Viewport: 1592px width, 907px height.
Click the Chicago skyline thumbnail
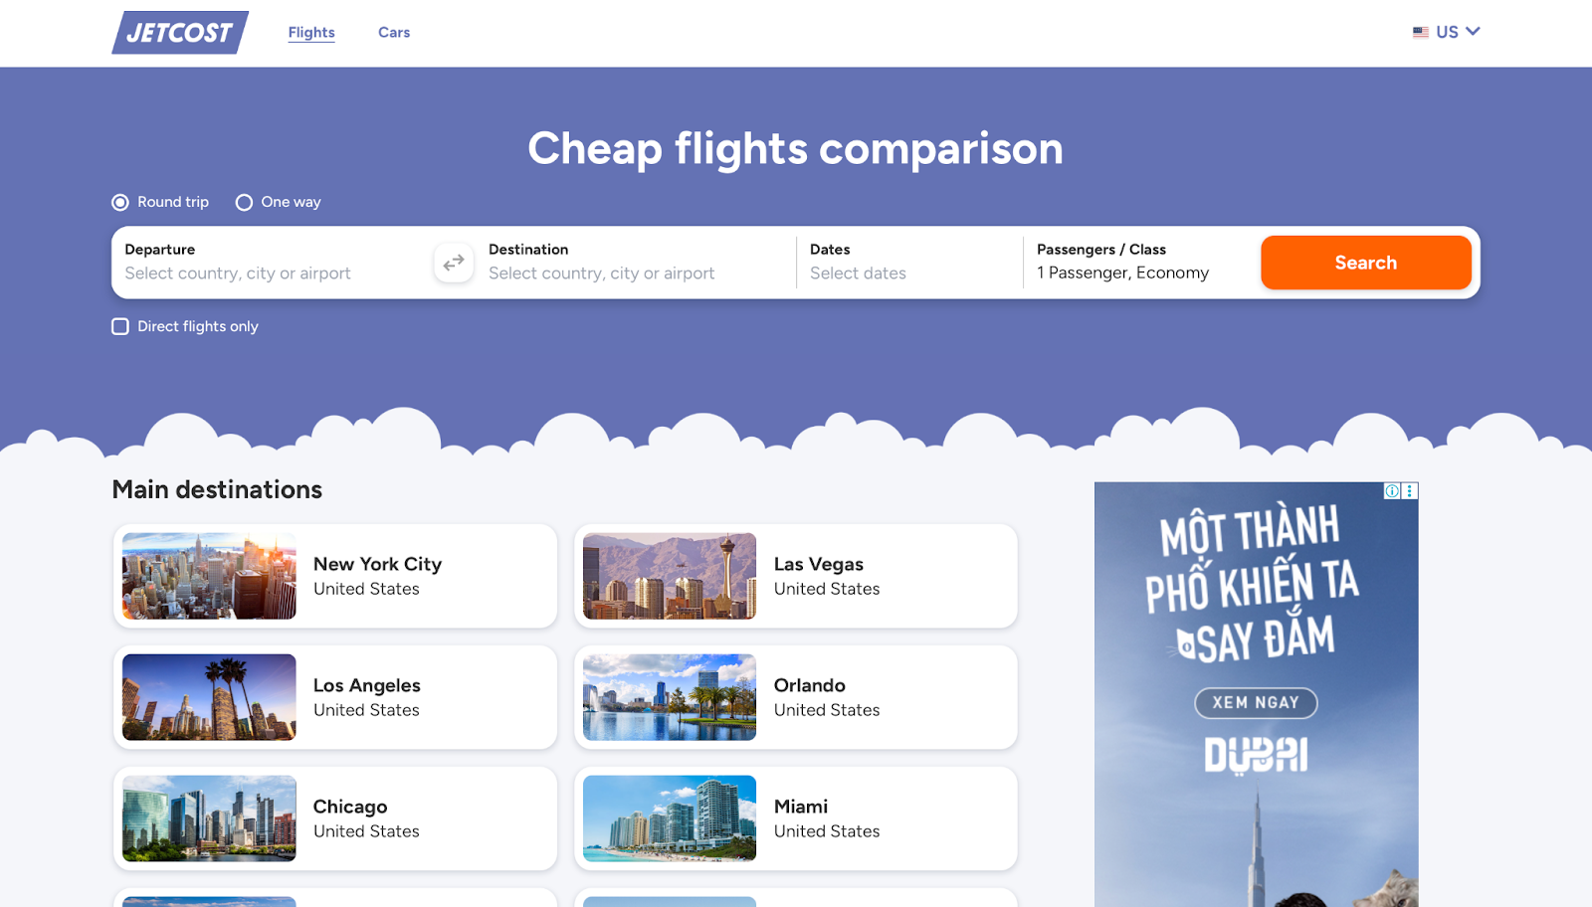tap(209, 818)
